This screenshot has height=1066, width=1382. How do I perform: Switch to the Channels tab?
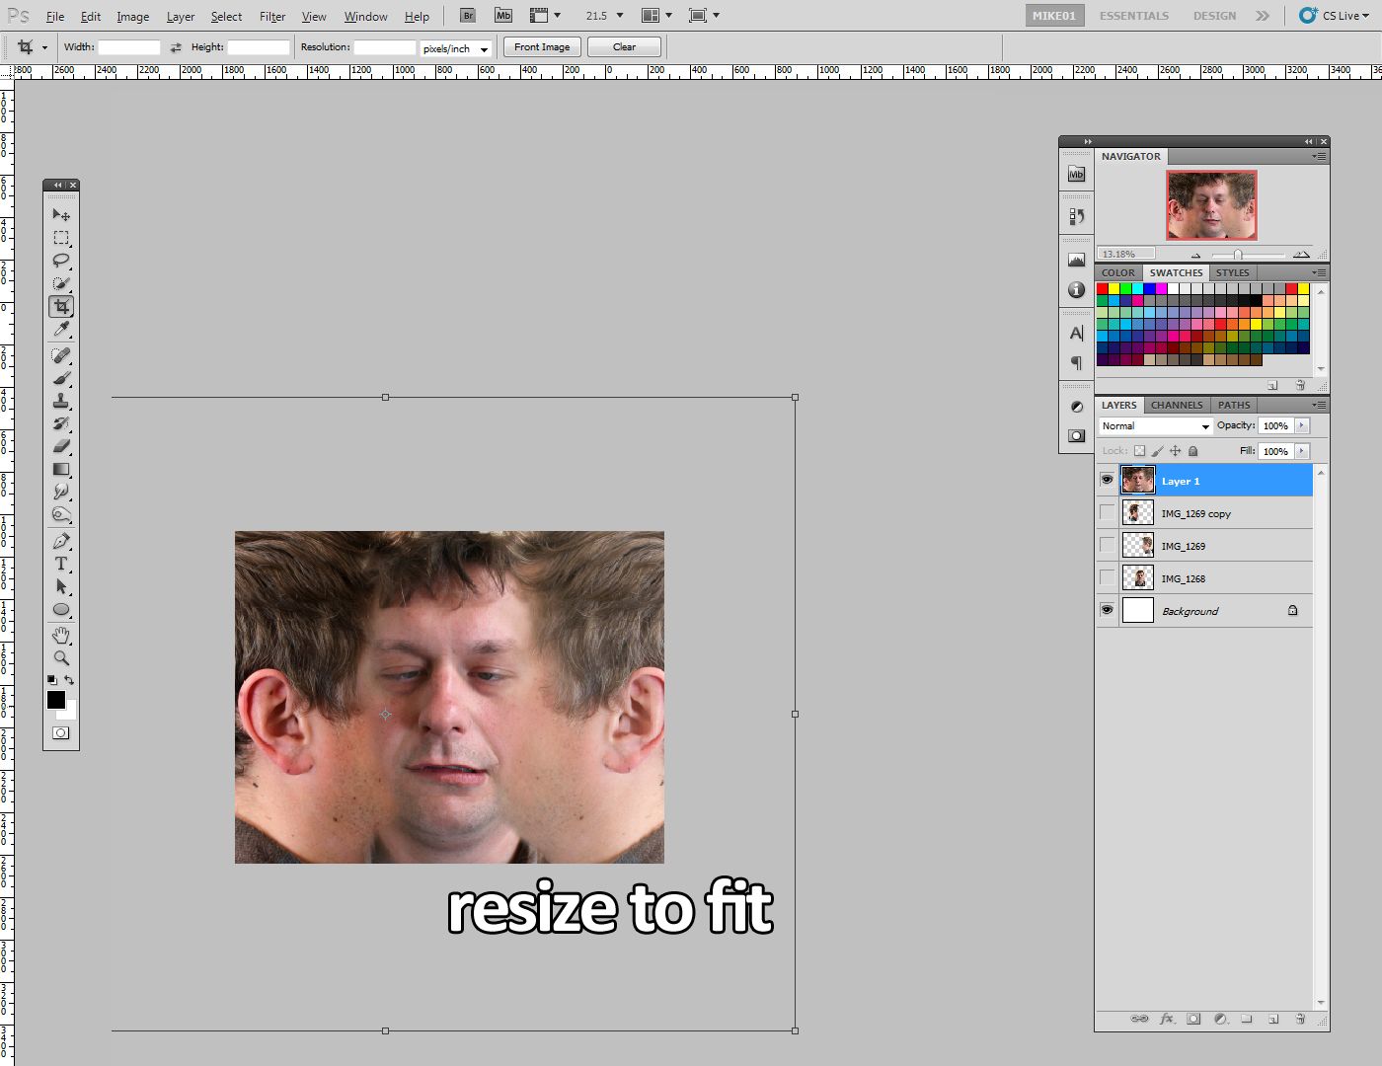click(1177, 405)
